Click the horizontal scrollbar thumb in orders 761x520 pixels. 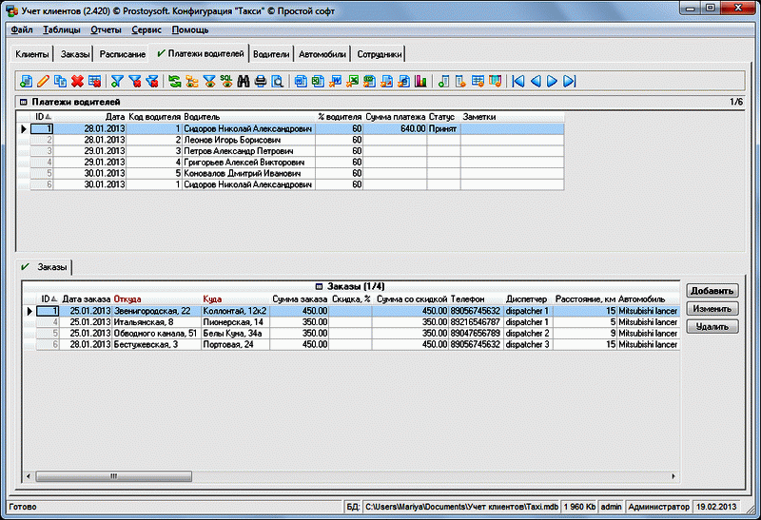[x=113, y=477]
